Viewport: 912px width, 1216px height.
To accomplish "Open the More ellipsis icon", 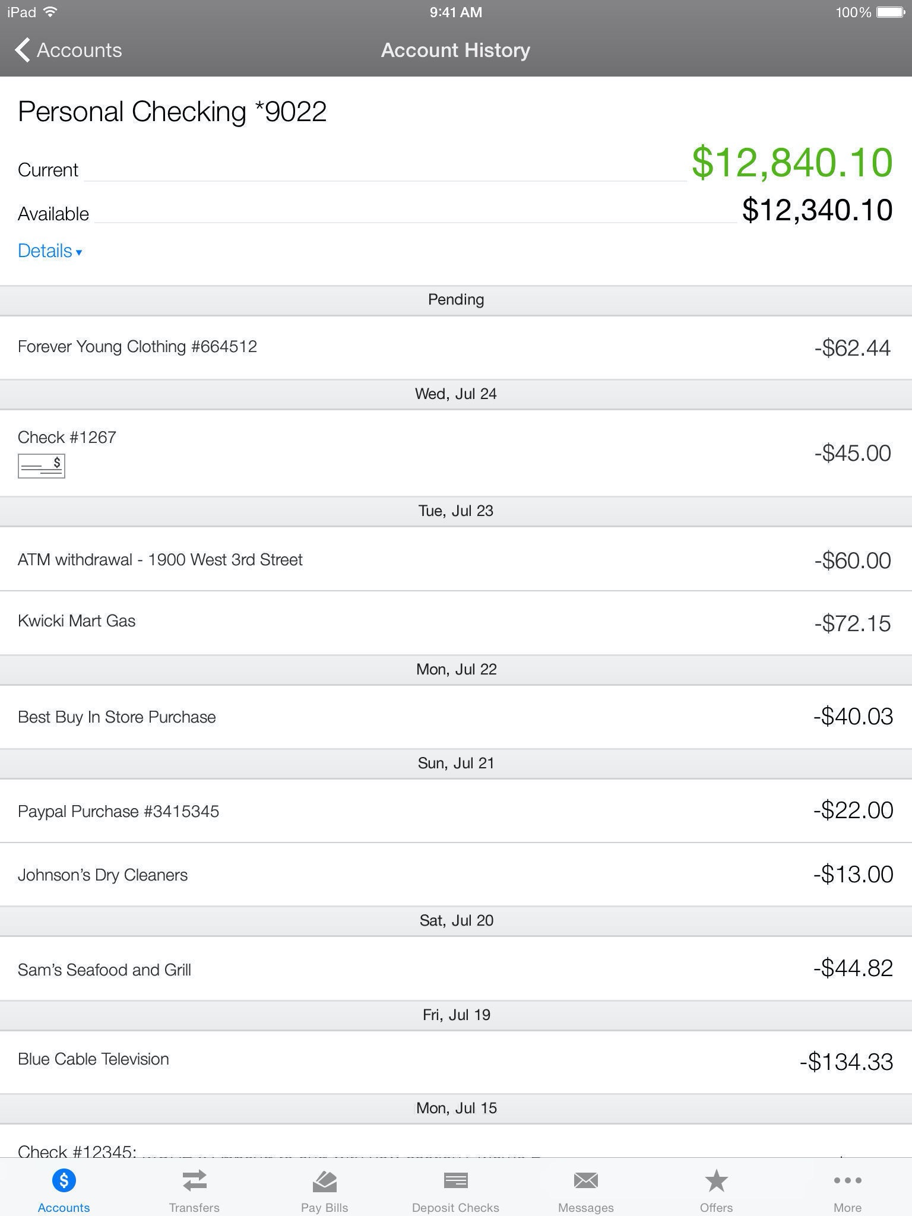I will tap(847, 1180).
